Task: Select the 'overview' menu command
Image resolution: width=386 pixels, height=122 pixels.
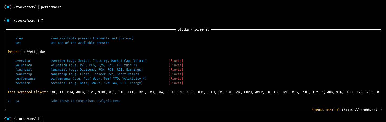Action: pyautogui.click(x=23, y=61)
